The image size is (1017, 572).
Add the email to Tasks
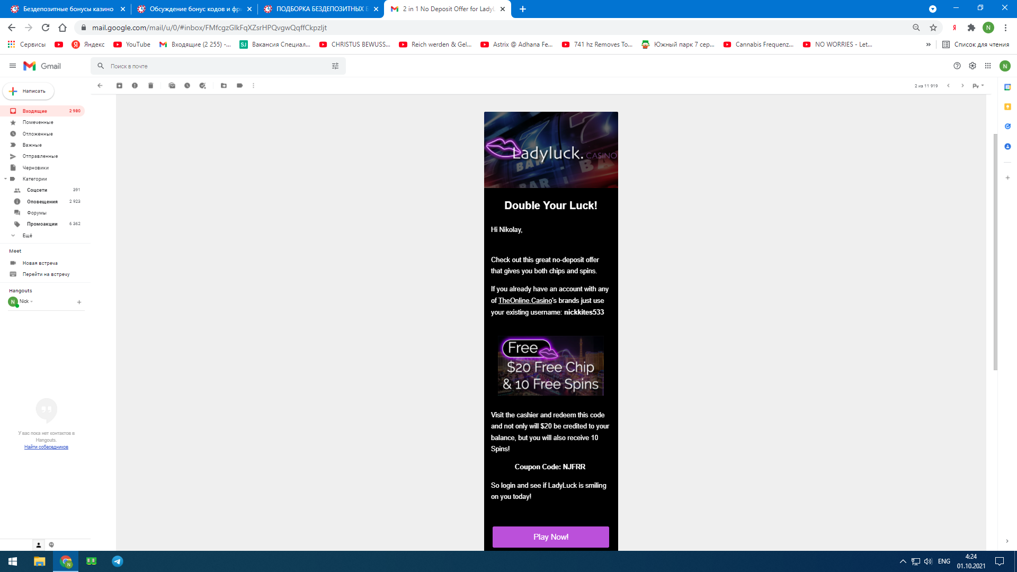coord(202,86)
